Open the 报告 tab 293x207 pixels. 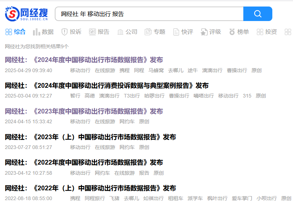[x=103, y=32]
